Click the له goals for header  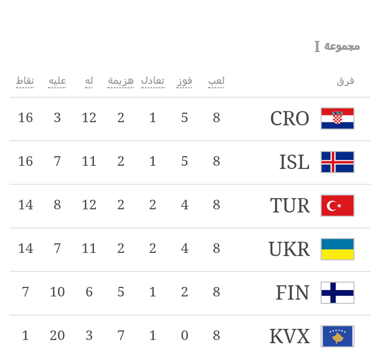(x=89, y=81)
